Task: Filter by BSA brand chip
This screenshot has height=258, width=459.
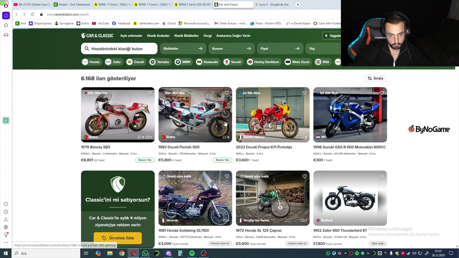Action: click(322, 62)
